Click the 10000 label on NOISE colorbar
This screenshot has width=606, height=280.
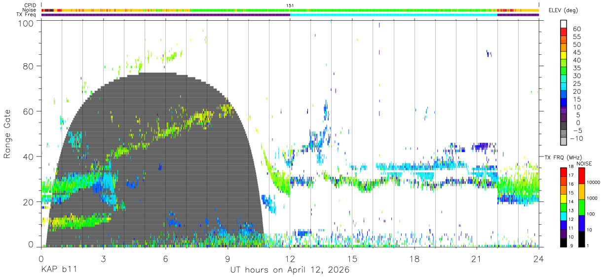coord(594,182)
